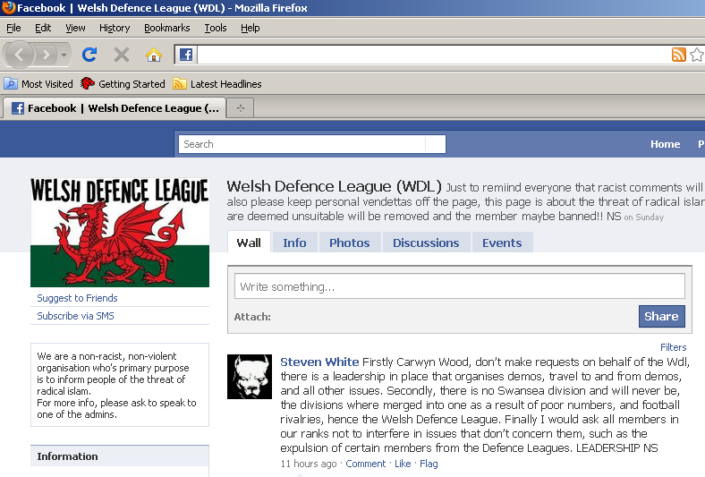Bookmark this page with the star icon
The width and height of the screenshot is (705, 477).
pyautogui.click(x=696, y=55)
